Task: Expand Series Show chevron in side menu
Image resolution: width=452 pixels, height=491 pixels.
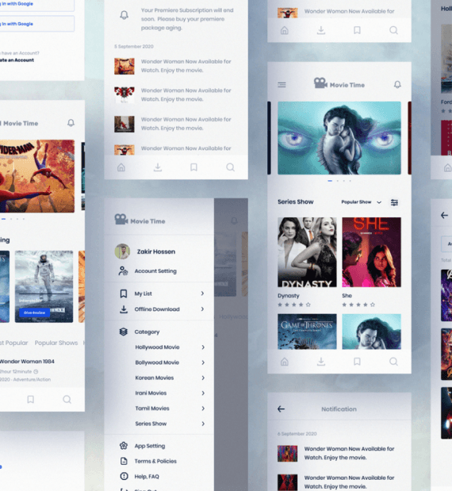Action: tap(203, 424)
